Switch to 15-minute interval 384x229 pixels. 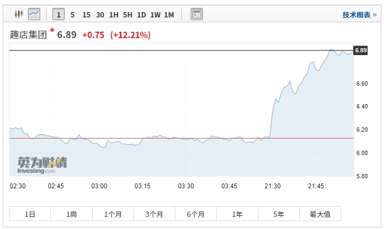86,14
